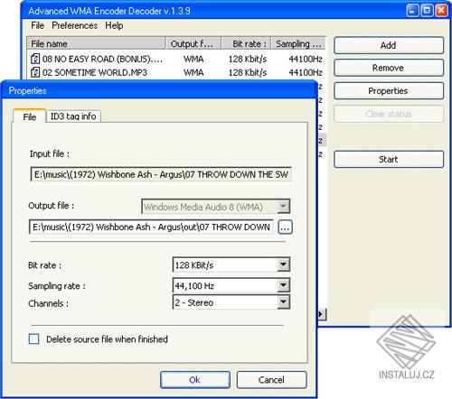Screen dimensions: 452x399
Task: Click 128 Kbit/s in the 02 SOMETIME WORLD row
Action: [x=248, y=72]
